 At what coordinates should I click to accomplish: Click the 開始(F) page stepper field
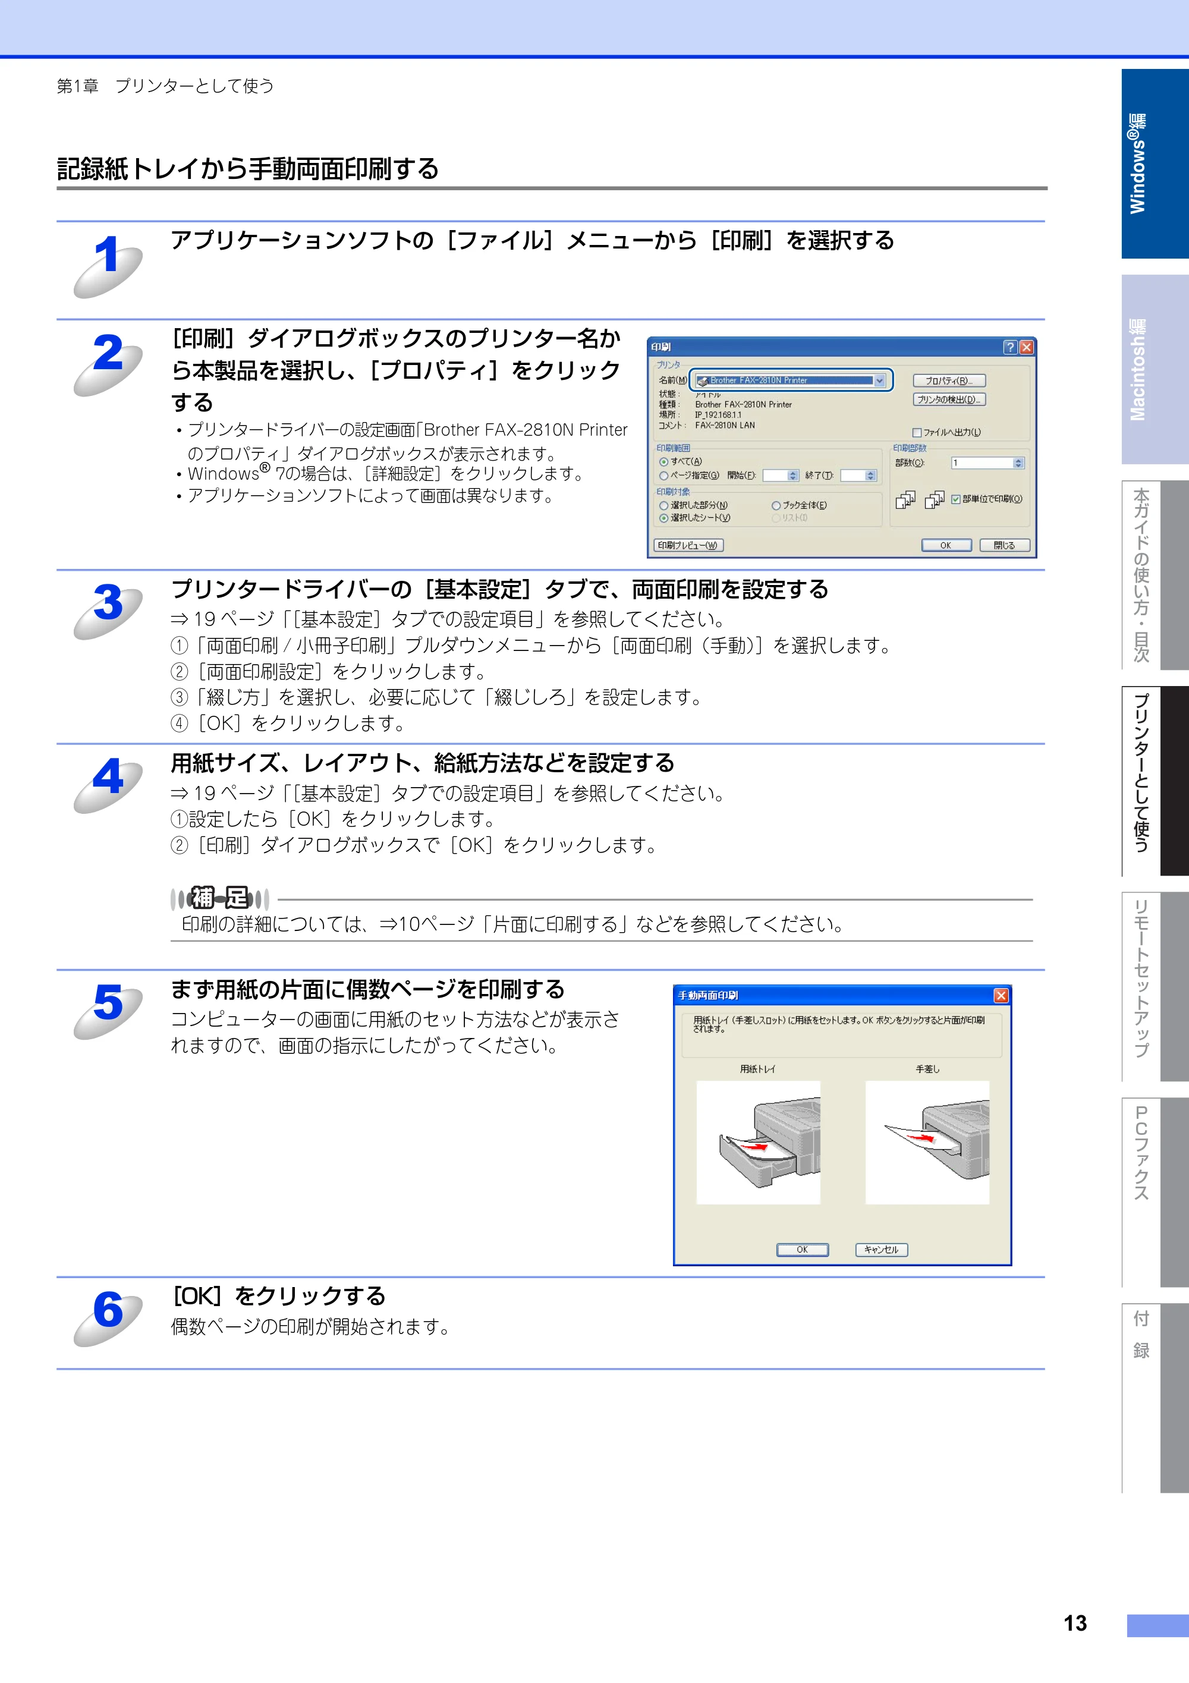point(780,476)
